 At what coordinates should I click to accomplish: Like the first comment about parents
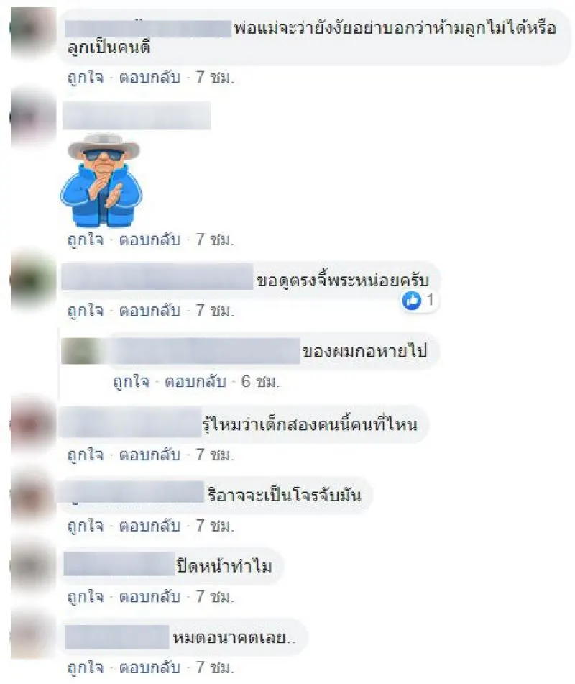pos(86,77)
